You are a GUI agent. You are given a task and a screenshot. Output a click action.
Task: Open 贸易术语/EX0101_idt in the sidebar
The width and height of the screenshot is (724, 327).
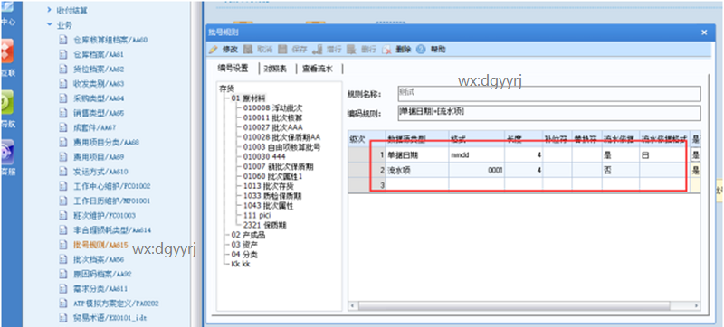pyautogui.click(x=110, y=318)
